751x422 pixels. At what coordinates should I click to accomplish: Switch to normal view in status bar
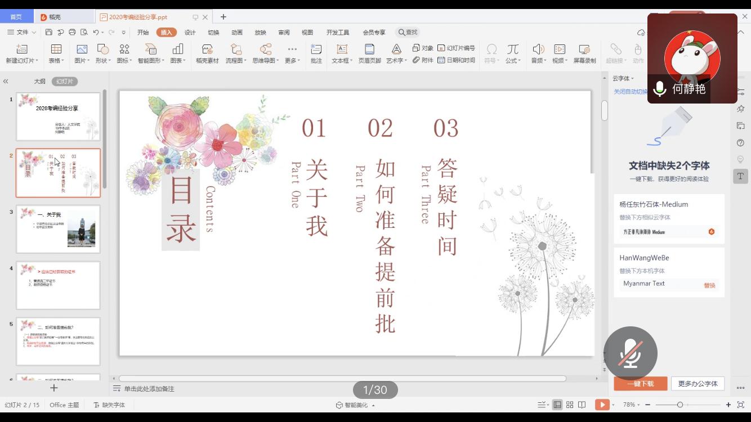point(557,405)
